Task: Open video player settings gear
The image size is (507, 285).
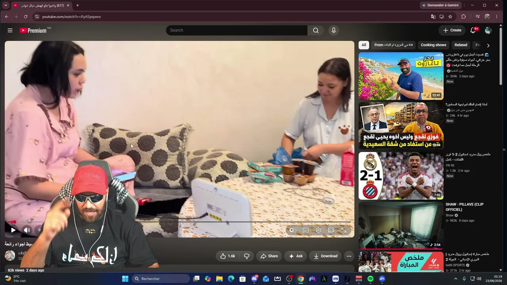Action: coord(318,230)
